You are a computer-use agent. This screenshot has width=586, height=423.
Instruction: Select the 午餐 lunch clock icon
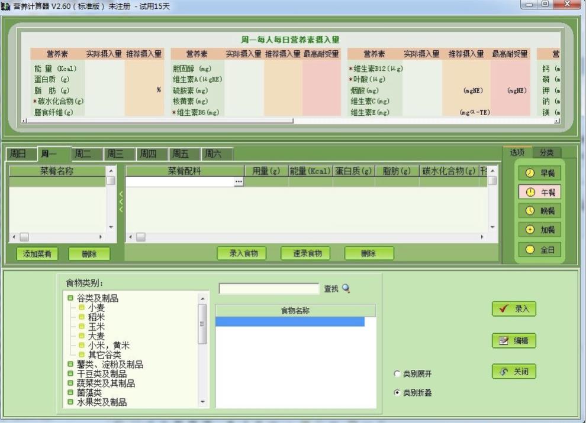[x=530, y=192]
